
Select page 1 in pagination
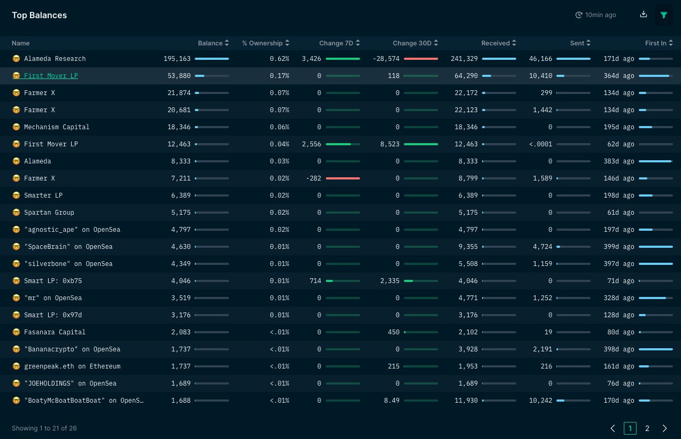630,428
